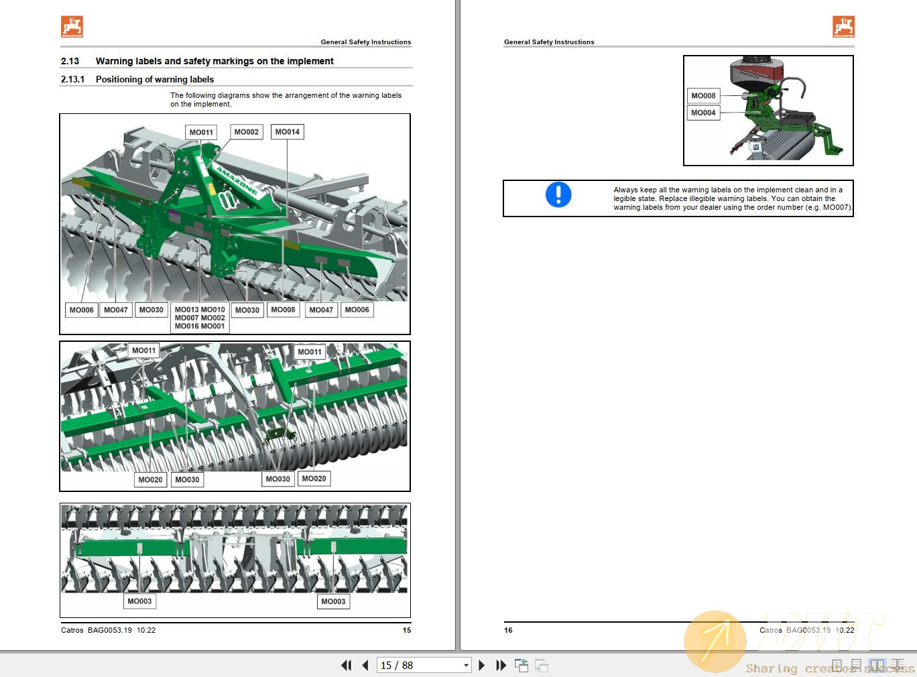Click the go-to-previous-view icon beside page navigation

pyautogui.click(x=522, y=666)
